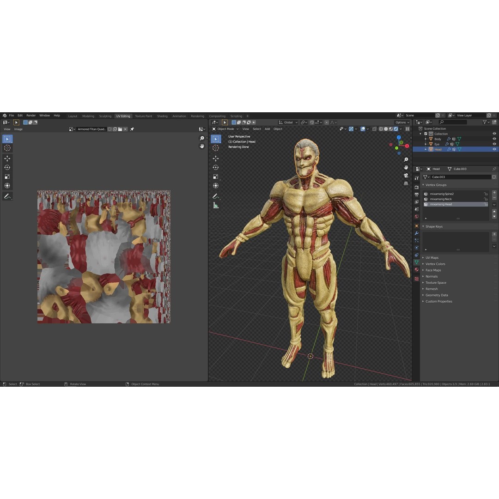Expand the Normals panel
This screenshot has height=499, width=499.
(x=432, y=276)
